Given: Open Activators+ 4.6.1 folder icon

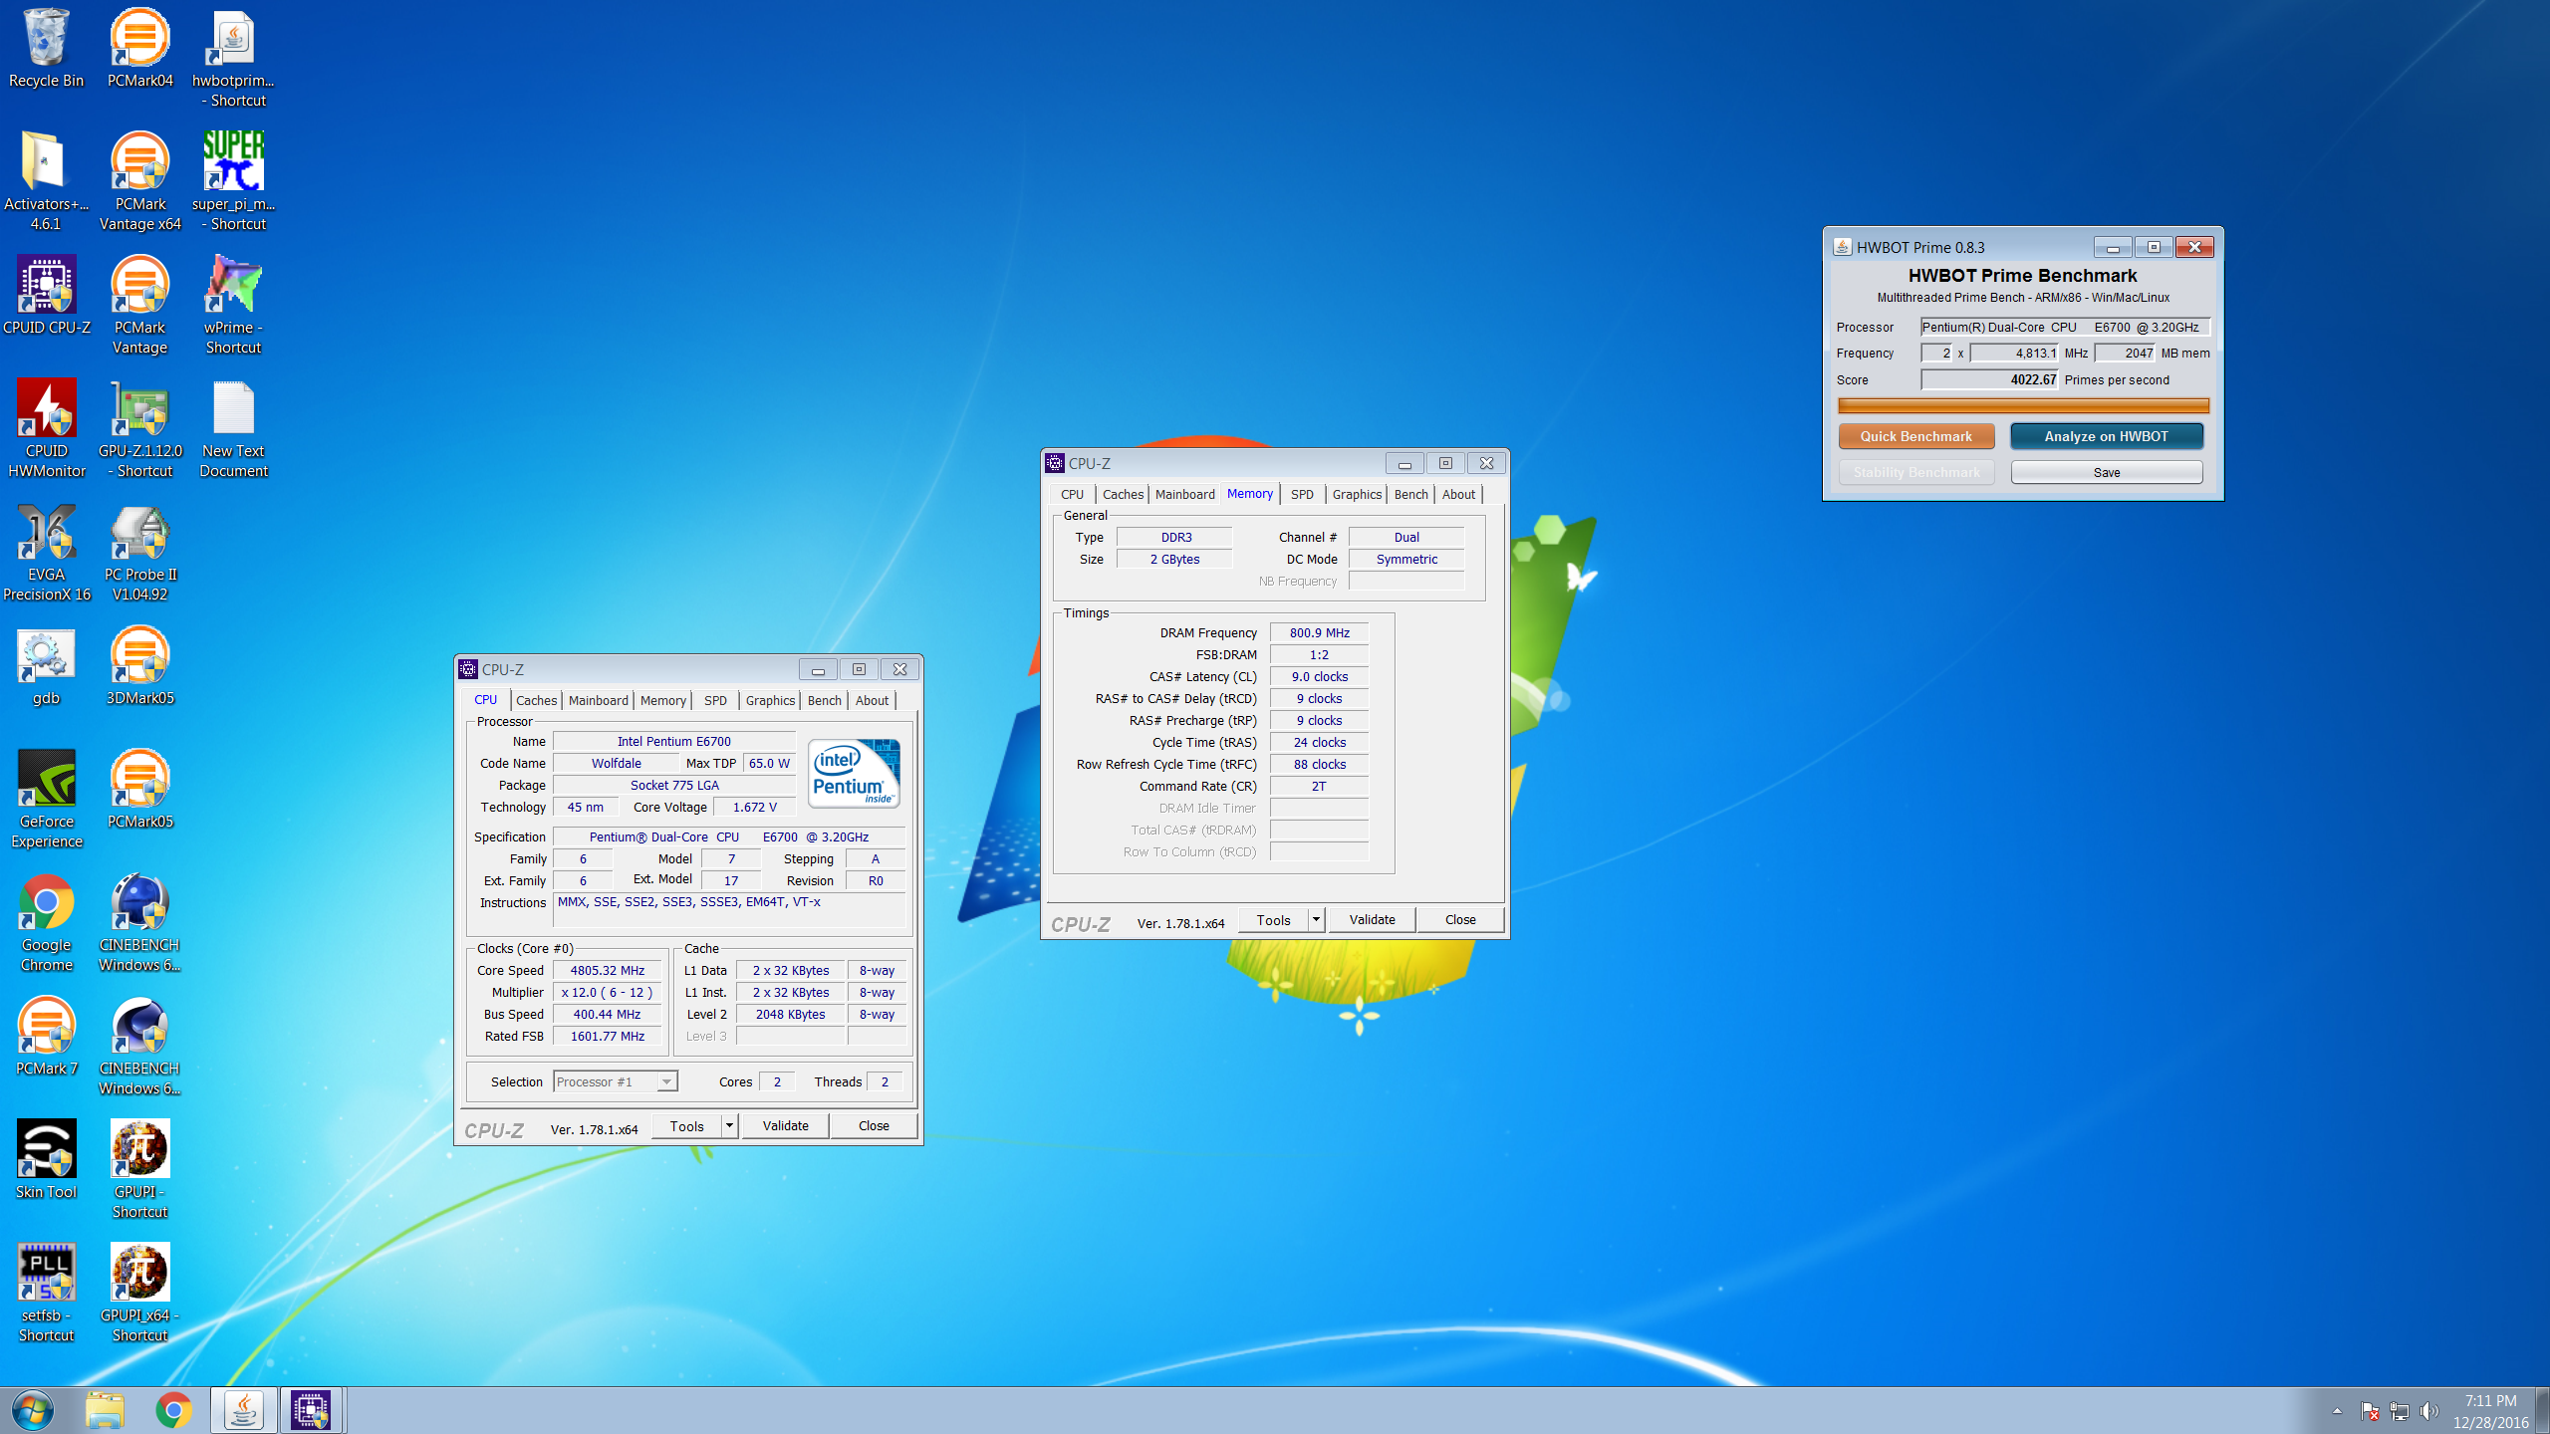Looking at the screenshot, I should 46,181.
